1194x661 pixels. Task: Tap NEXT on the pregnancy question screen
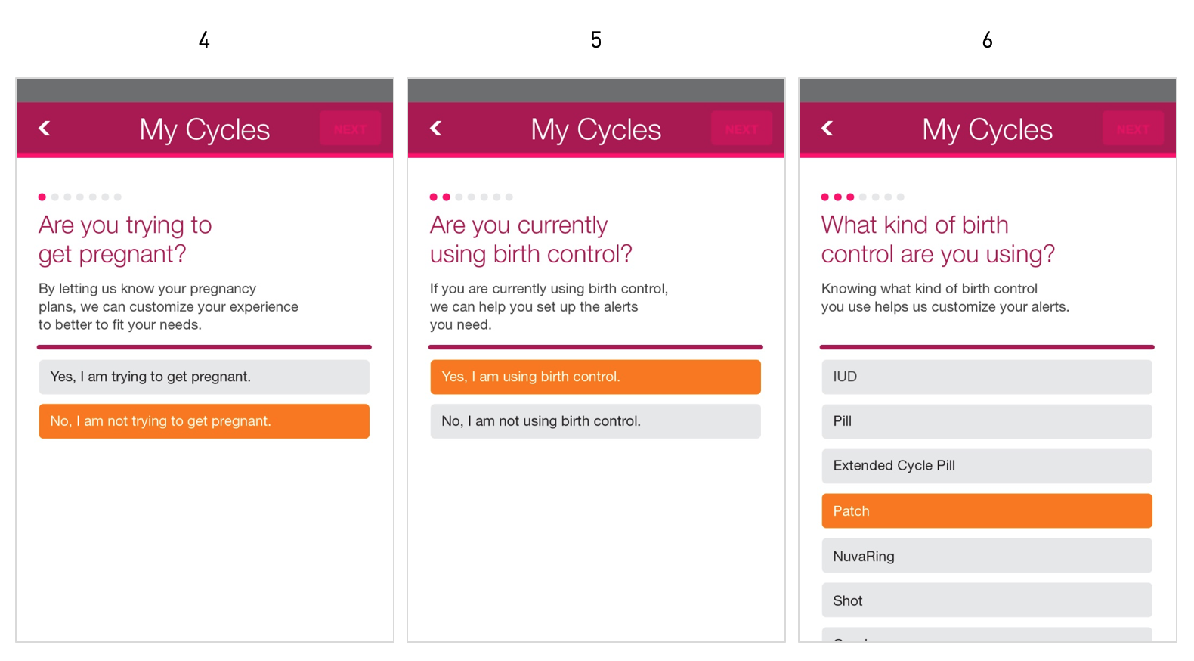coord(350,129)
